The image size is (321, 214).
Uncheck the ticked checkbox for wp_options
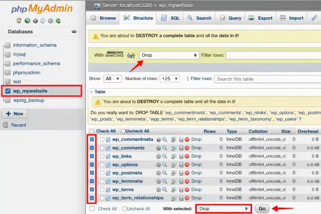(92, 164)
